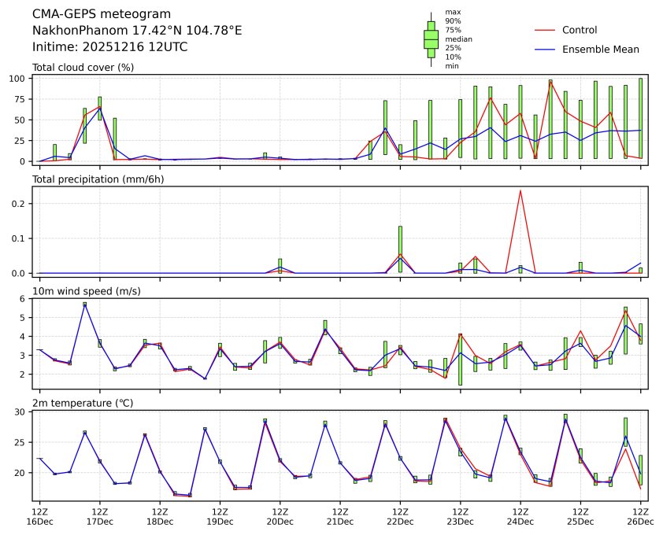Screen dimensions: 663x535
Task: Click the green box-plot legend symbol
Action: tap(431, 39)
